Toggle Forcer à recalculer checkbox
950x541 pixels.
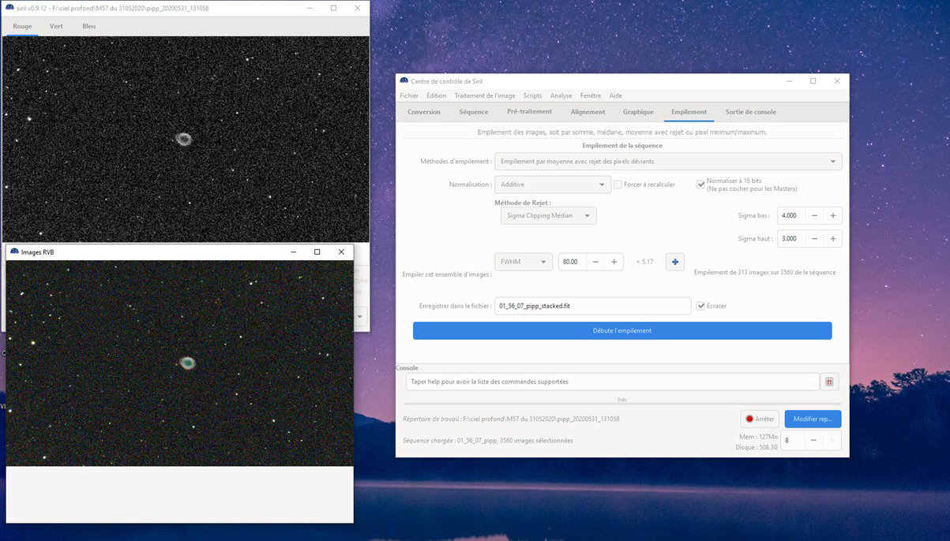pyautogui.click(x=618, y=185)
